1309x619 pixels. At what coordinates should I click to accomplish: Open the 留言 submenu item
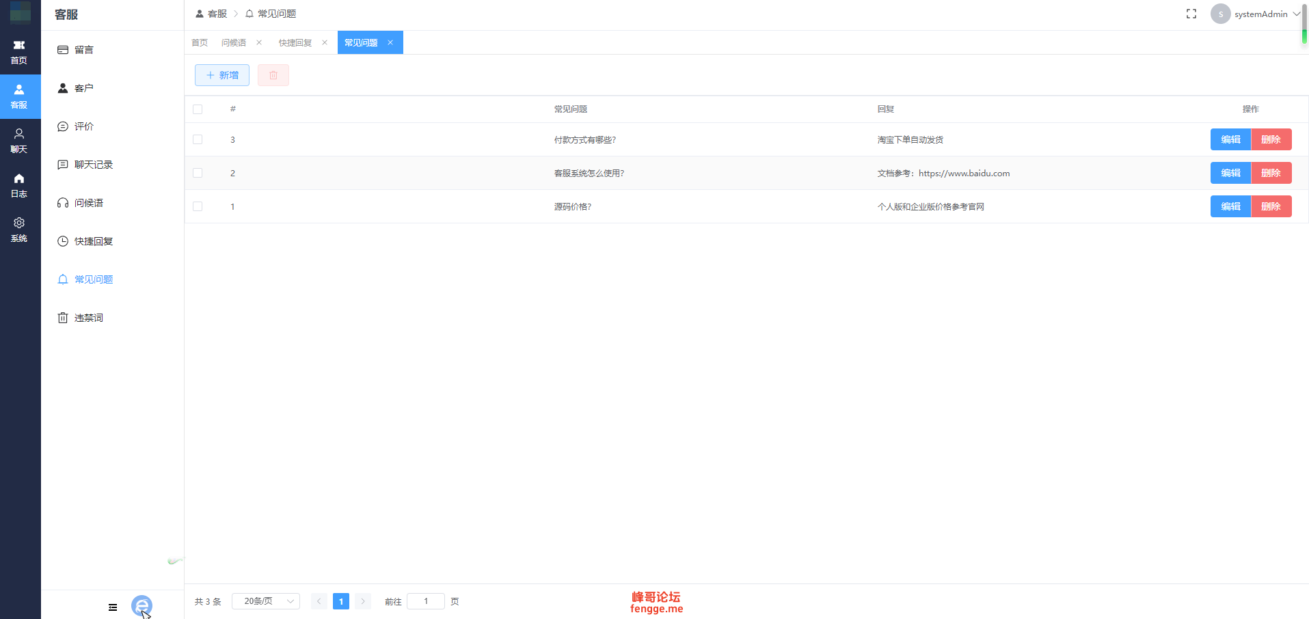click(x=112, y=50)
